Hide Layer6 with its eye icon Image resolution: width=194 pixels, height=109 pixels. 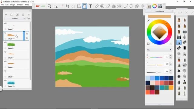5,42
